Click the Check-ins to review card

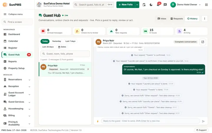pyautogui.click(x=89, y=31)
